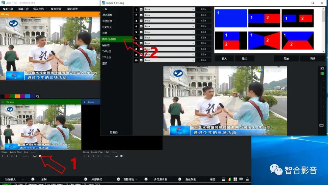Select the 触发器 settings tab
The width and height of the screenshot is (328, 185).
pyautogui.click(x=107, y=45)
